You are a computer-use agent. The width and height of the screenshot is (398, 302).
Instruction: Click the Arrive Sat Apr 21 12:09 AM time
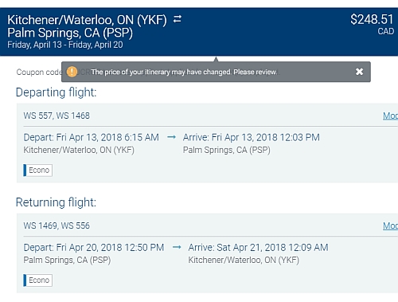[x=258, y=247]
